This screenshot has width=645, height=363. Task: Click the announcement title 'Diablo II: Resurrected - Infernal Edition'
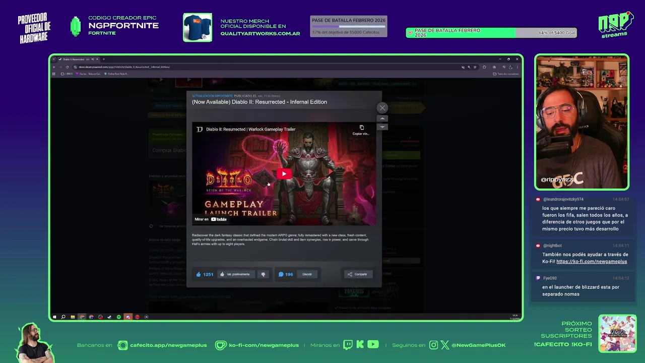pos(260,102)
